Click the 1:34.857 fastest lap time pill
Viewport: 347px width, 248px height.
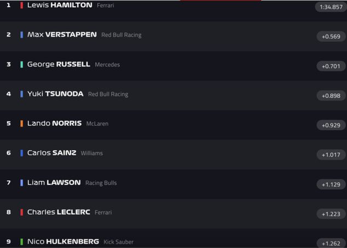click(331, 7)
